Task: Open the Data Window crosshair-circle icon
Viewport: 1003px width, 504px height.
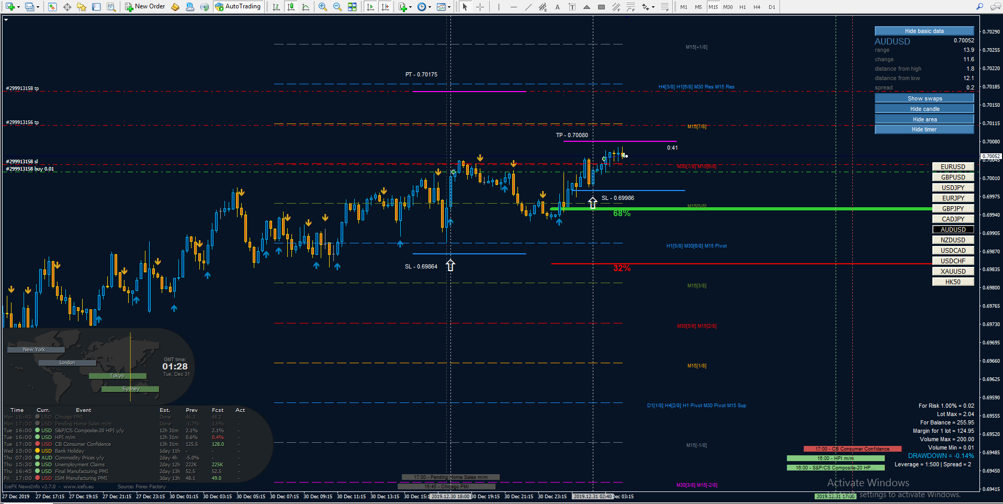Action: [67, 7]
